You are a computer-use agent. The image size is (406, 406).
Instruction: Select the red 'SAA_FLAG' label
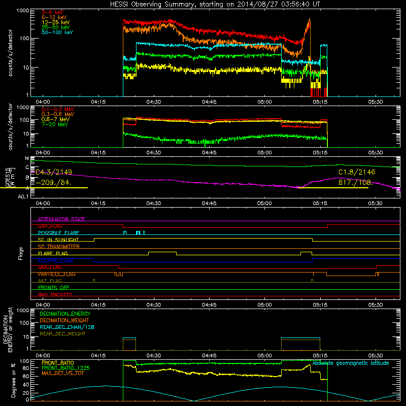50,267
